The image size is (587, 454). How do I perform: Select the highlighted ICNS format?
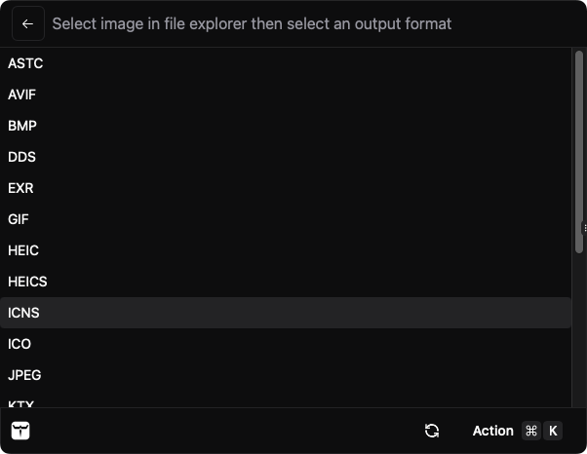(x=23, y=313)
